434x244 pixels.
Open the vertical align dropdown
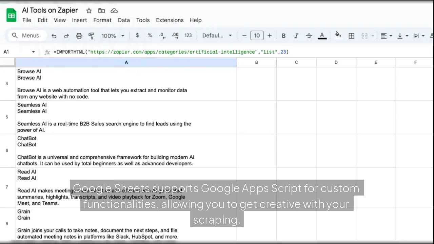(x=403, y=36)
